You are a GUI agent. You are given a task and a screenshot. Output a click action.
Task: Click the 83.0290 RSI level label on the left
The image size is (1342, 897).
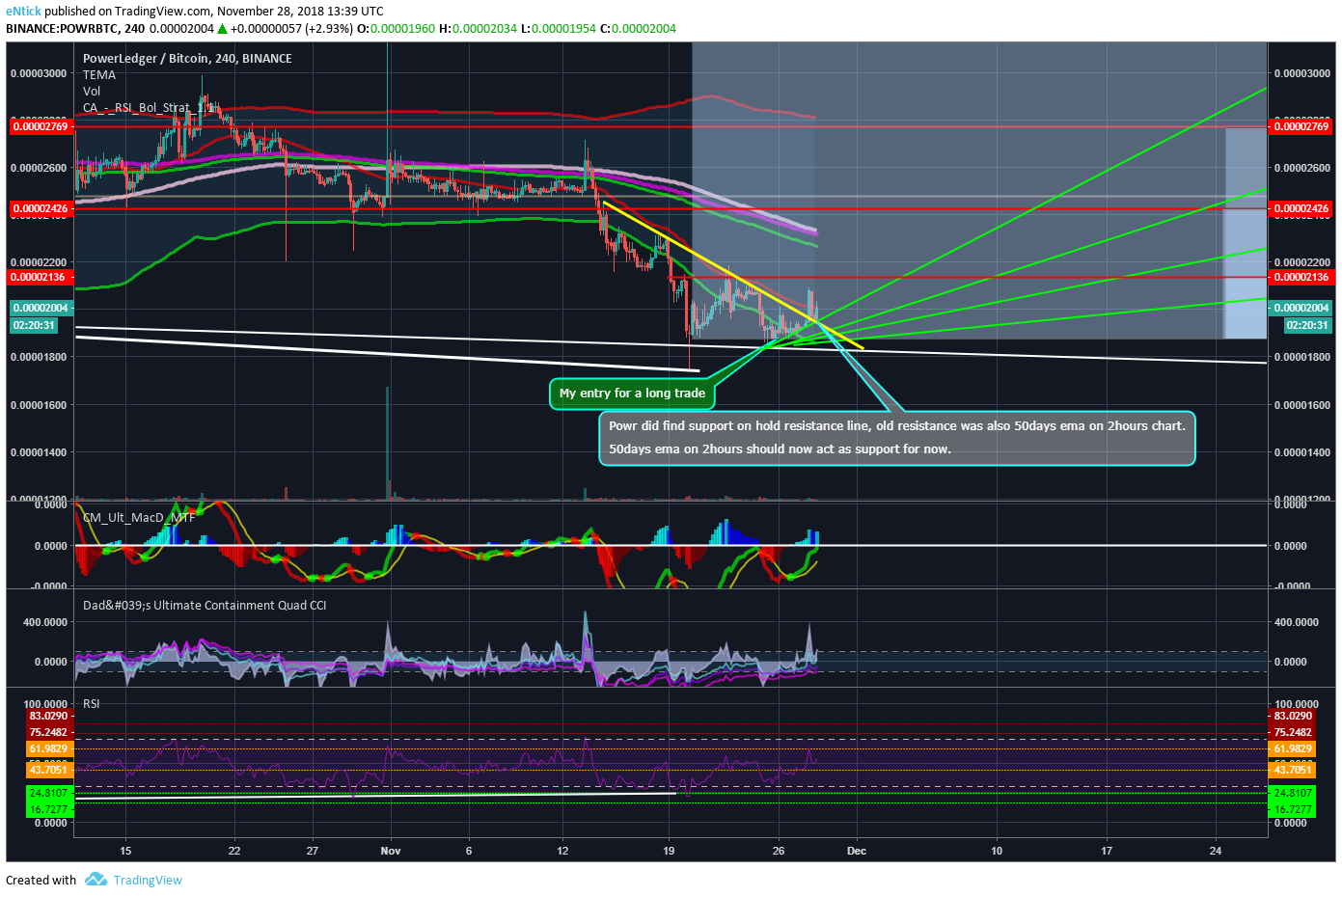point(49,717)
